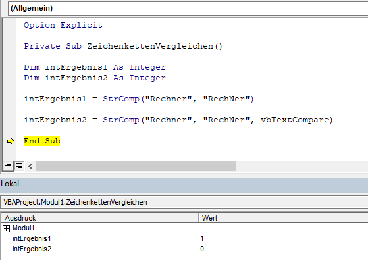This screenshot has width=368, height=260.
Task: Click the code pane horizontal scrollbar thumb
Action: pos(136,166)
